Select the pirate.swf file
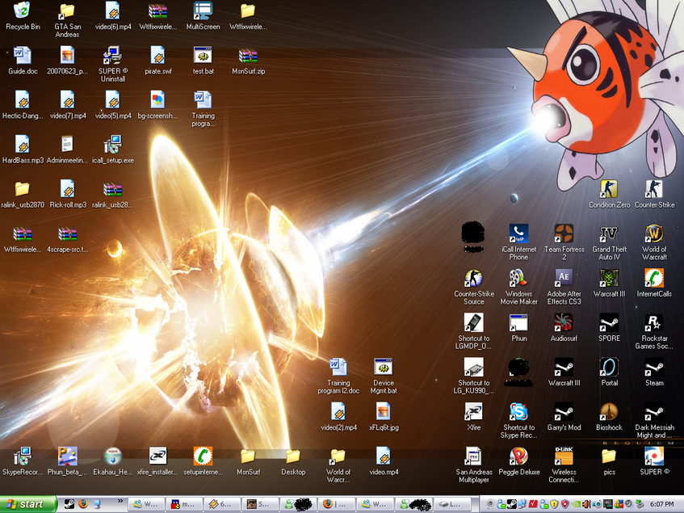684x513 pixels. click(157, 61)
